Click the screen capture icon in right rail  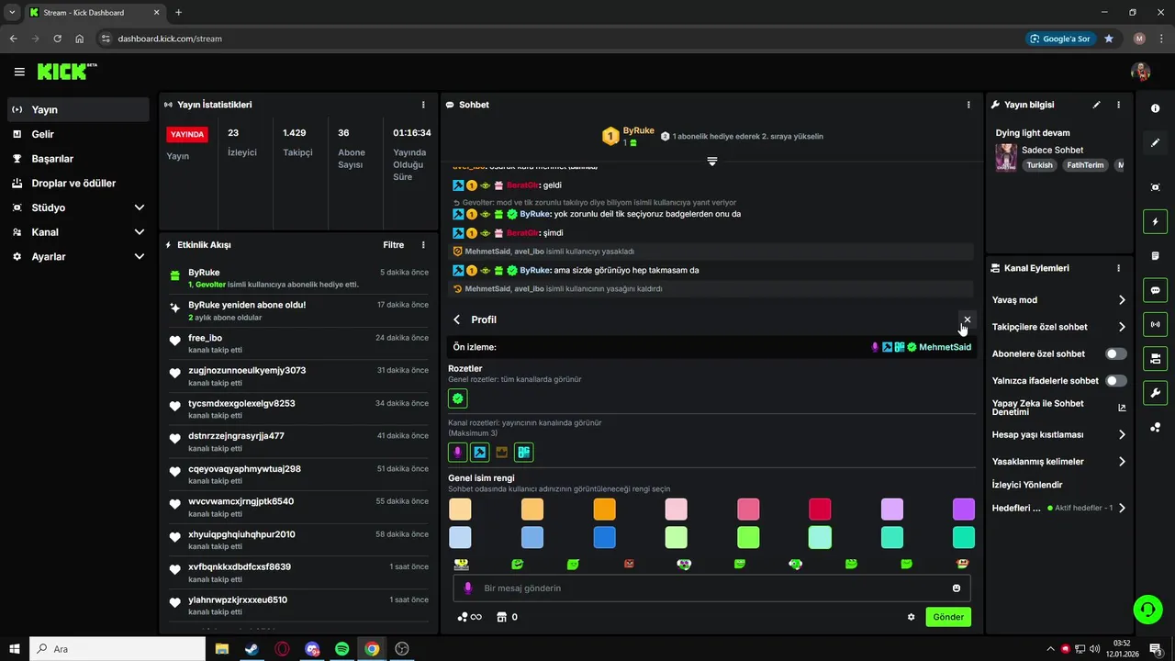pyautogui.click(x=1155, y=187)
